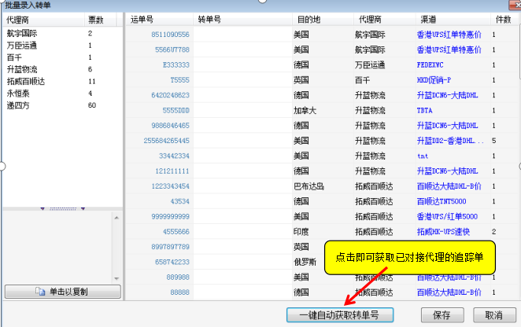Select agent 航宇国际 in left list

coord(22,34)
